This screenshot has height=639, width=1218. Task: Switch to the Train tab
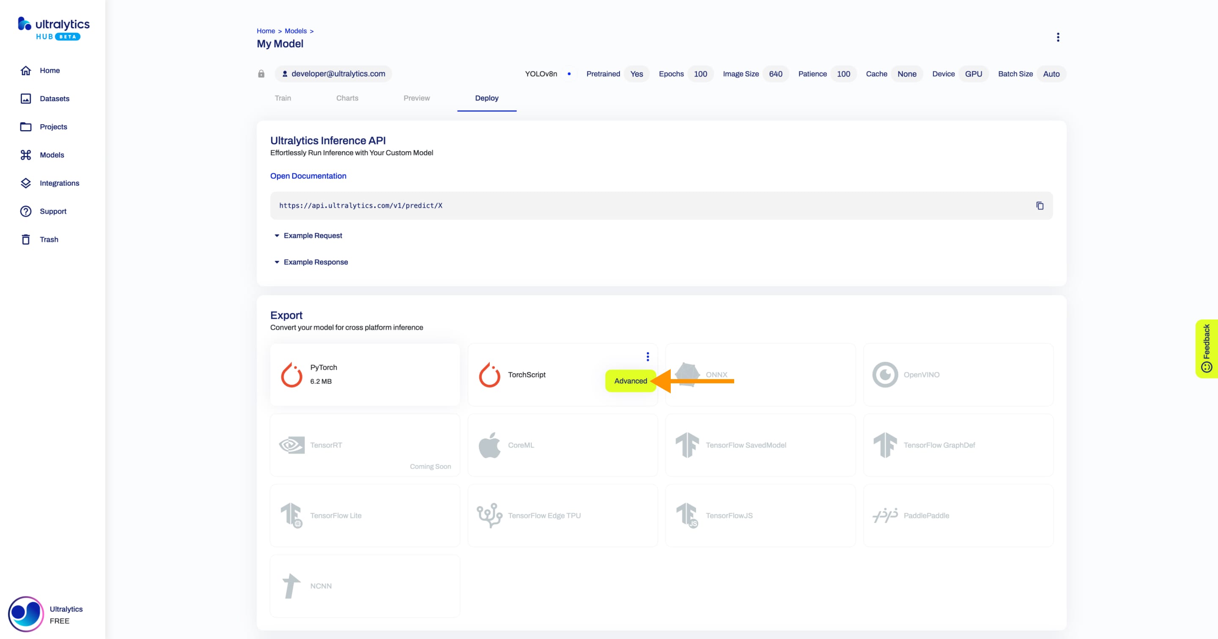click(x=283, y=98)
